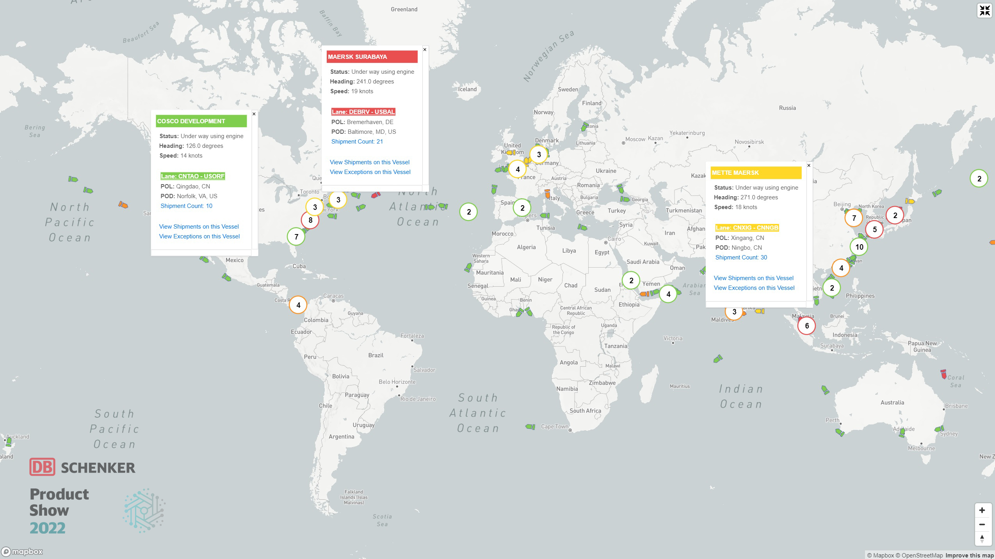This screenshot has width=995, height=559.
Task: View Exceptions on METTE MAERSK vessel
Action: tap(754, 288)
